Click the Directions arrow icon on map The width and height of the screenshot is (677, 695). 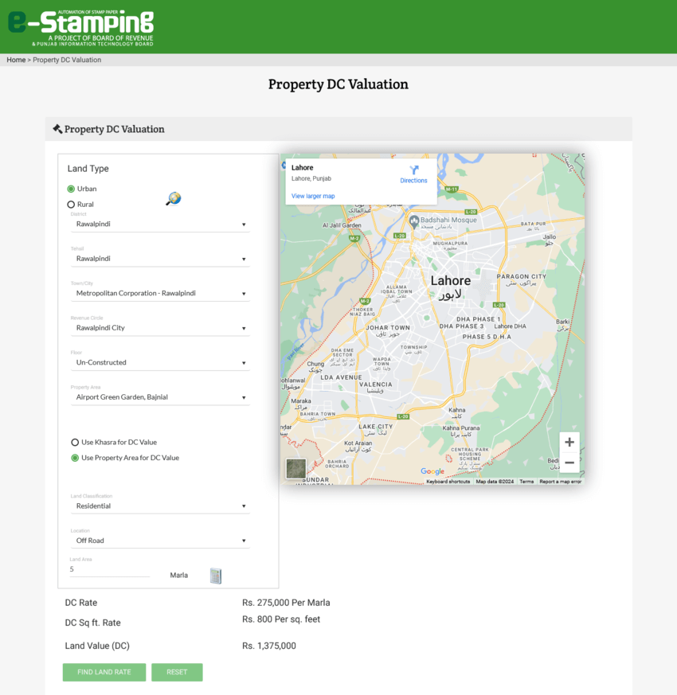click(x=414, y=170)
